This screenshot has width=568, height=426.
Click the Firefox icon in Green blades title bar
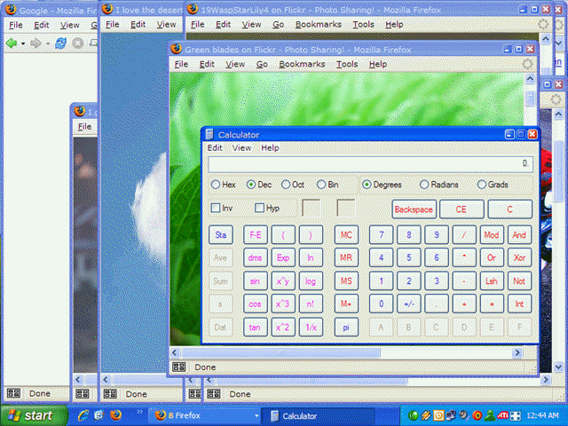click(177, 49)
